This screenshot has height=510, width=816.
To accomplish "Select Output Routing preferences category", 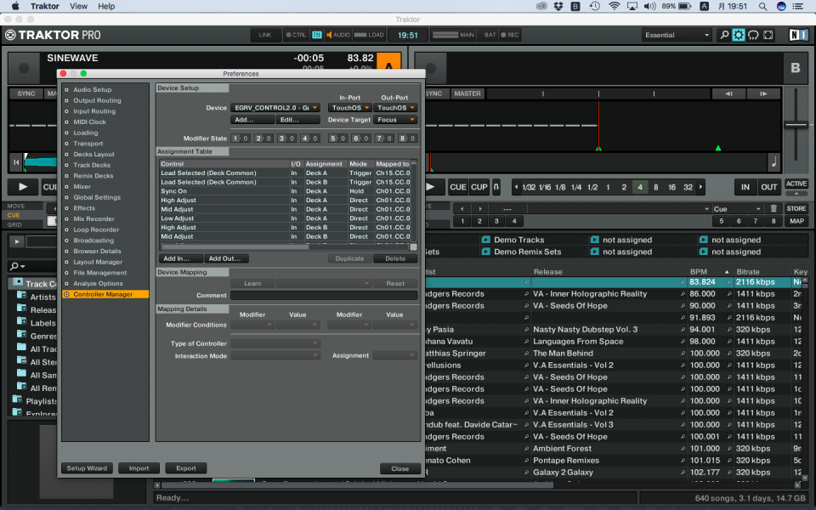I will coord(97,100).
